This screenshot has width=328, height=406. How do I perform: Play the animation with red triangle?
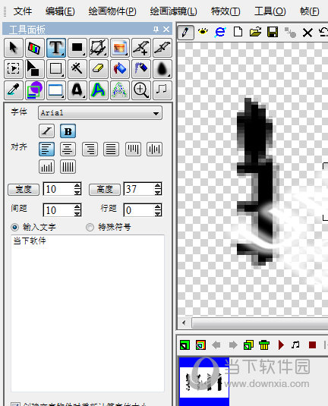281,345
